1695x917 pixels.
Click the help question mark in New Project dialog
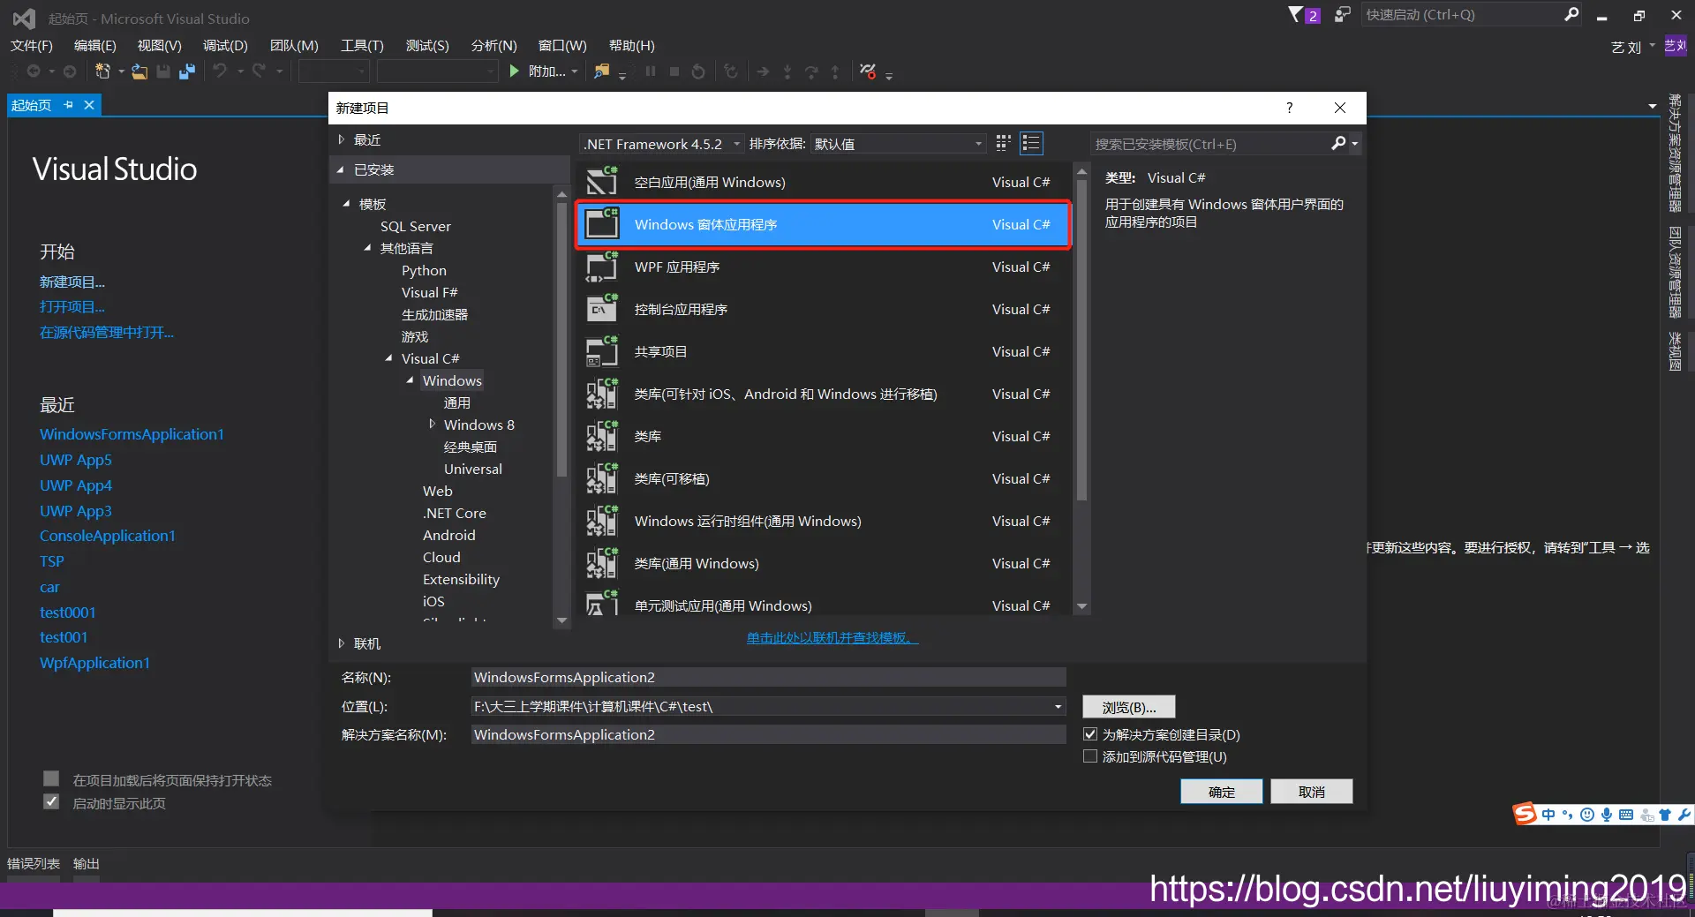tap(1289, 108)
